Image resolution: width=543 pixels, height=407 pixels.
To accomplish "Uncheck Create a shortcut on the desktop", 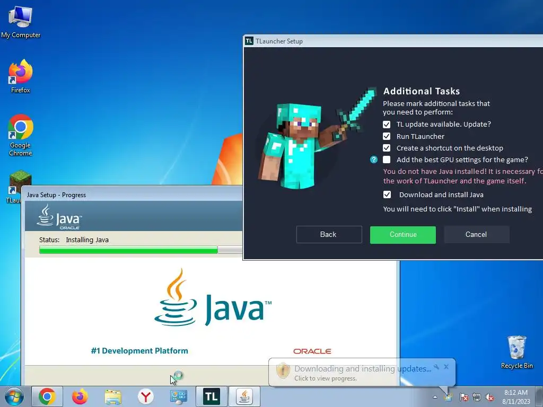I will (387, 148).
